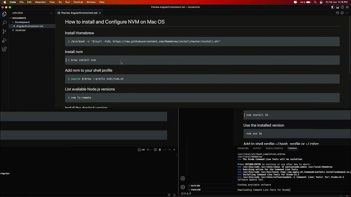Viewport: 351px width, 197px height.
Task: Switch to the OUTPUT panel tab
Action: tap(257, 148)
